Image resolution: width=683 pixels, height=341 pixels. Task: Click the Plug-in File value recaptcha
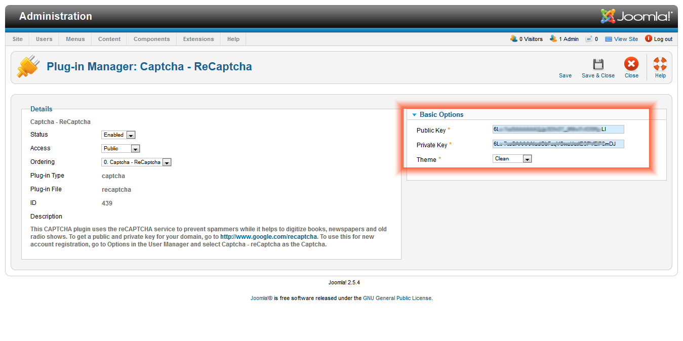116,190
